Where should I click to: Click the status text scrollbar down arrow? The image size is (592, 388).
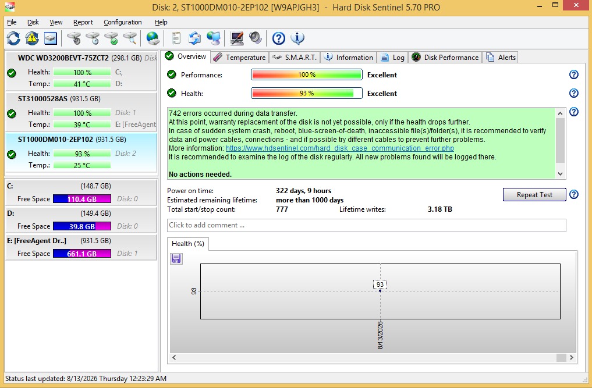(x=561, y=174)
